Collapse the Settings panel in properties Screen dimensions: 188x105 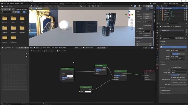click(x=163, y=65)
